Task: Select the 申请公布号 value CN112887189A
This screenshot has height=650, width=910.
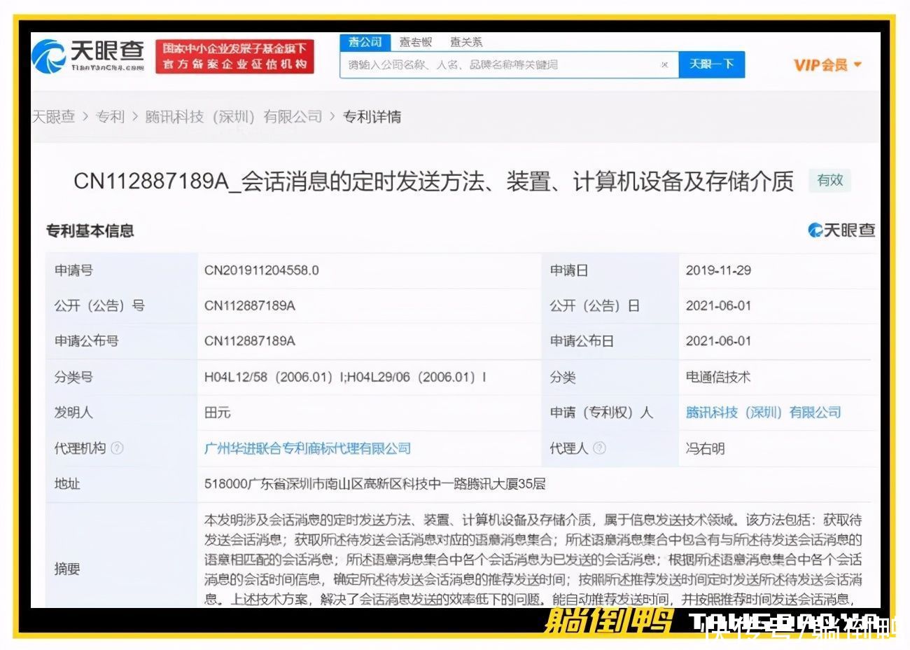Action: [249, 341]
